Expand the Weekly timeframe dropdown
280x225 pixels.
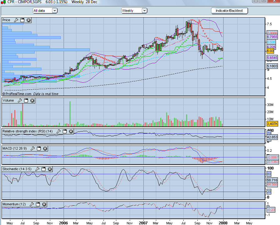pyautogui.click(x=144, y=11)
